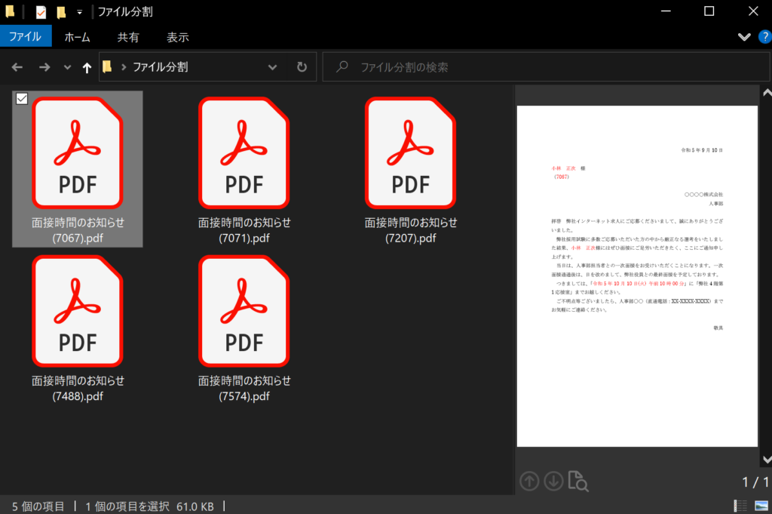The width and height of the screenshot is (772, 514).
Task: Navigate up to the parent folder
Action: (87, 66)
